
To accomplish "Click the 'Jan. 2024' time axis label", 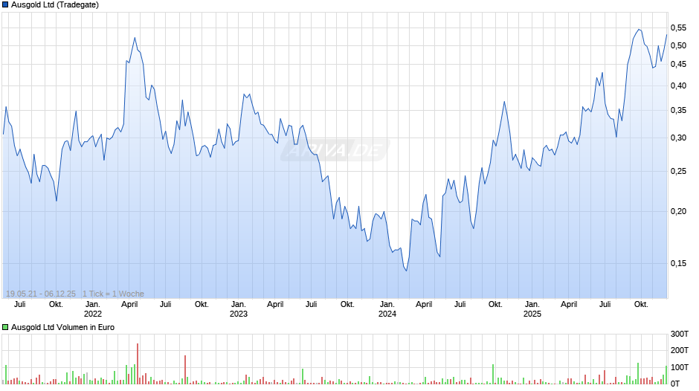I will pyautogui.click(x=387, y=309).
